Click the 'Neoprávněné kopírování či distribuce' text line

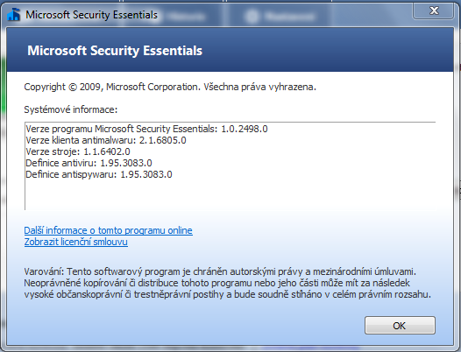(217, 283)
